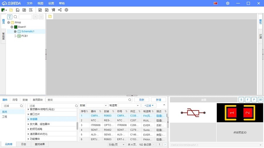This screenshot has height=148, width=264.
Task: Select the 传感器 sensor category
Action: pyautogui.click(x=34, y=119)
